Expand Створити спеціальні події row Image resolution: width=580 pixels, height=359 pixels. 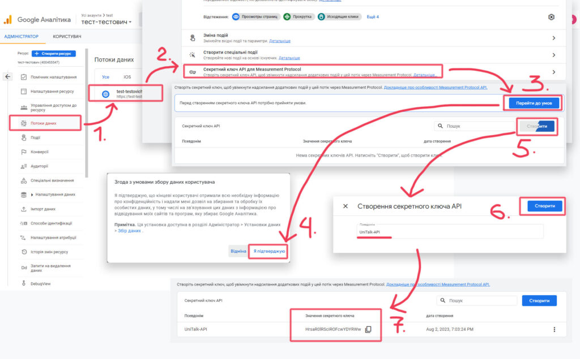coord(553,55)
